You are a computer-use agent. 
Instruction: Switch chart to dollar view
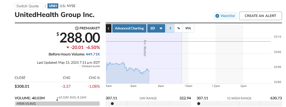click(x=170, y=28)
